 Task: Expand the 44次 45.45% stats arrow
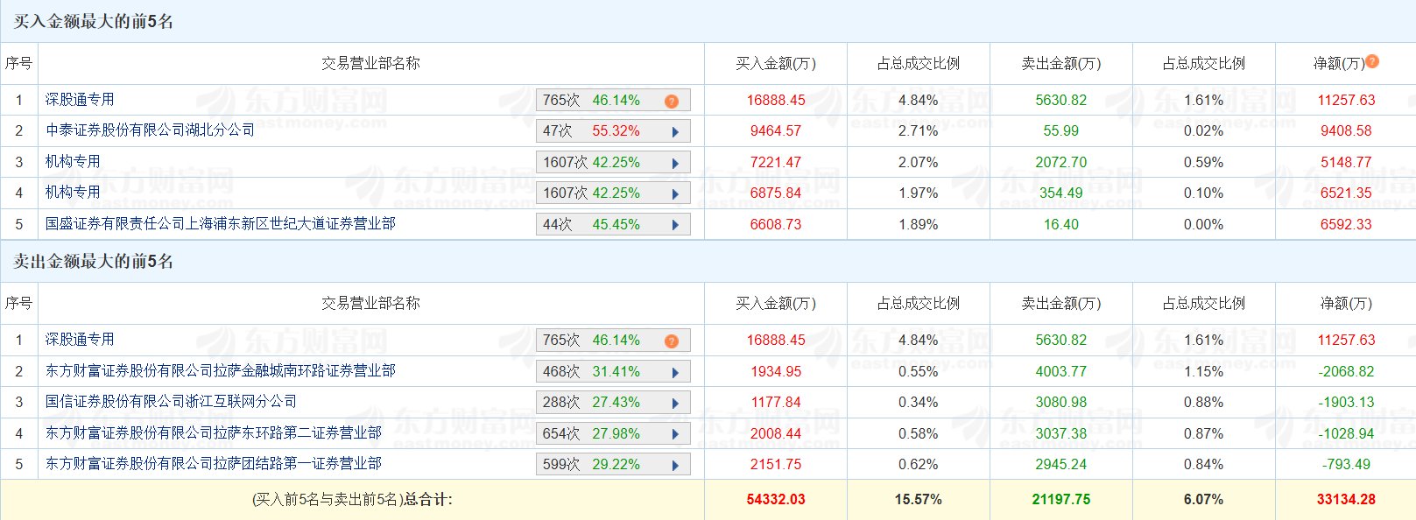click(x=675, y=226)
